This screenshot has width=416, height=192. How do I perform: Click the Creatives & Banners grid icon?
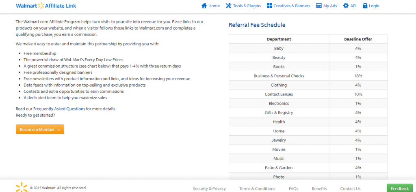270,6
